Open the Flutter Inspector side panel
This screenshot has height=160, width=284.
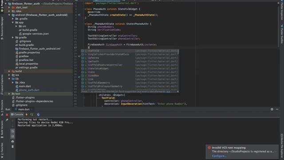(x=282, y=11)
